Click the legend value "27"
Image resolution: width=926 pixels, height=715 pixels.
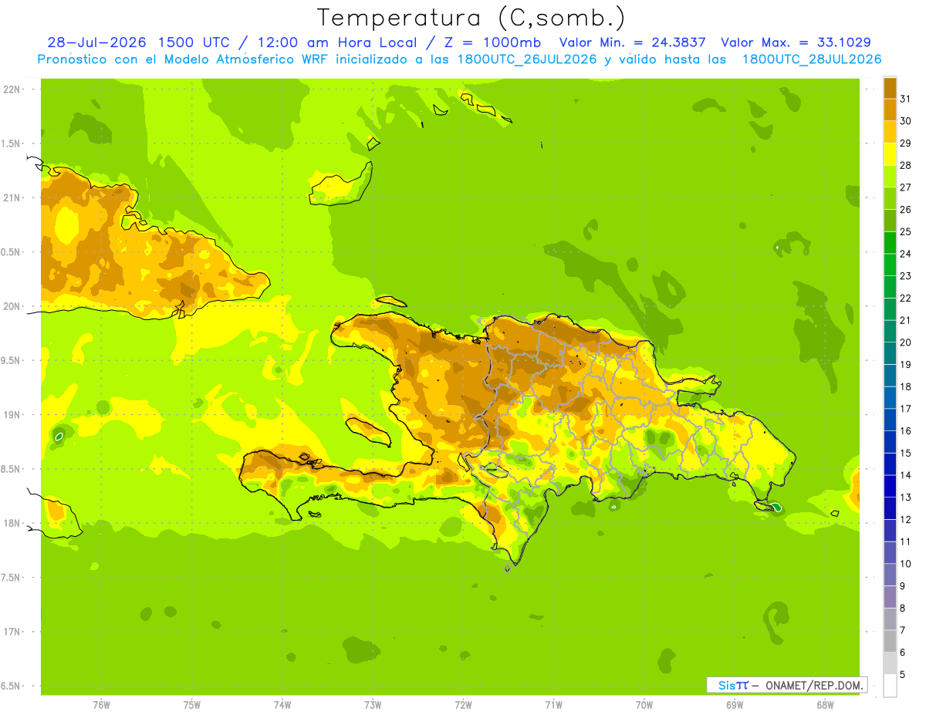[x=905, y=187]
